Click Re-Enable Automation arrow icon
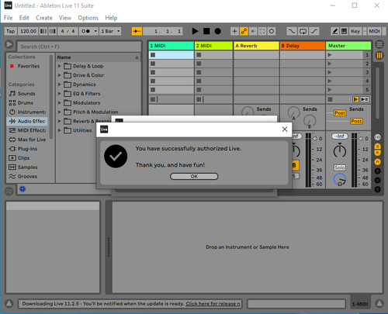The width and height of the screenshot is (388, 314). point(253,31)
